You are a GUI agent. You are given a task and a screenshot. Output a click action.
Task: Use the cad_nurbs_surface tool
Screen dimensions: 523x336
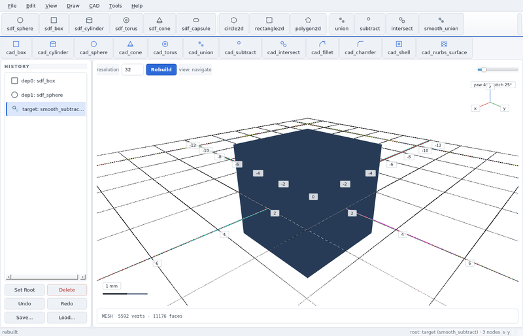[445, 48]
